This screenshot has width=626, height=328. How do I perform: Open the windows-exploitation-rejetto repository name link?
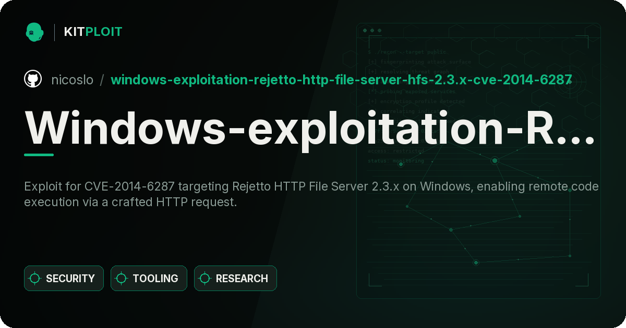pos(342,80)
